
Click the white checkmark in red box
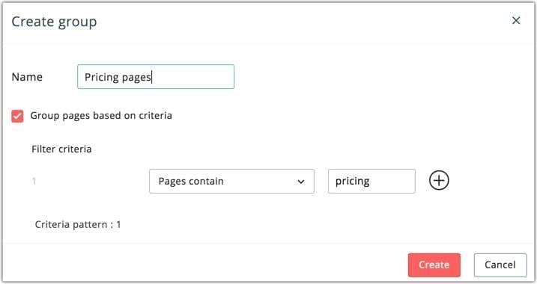tap(17, 116)
